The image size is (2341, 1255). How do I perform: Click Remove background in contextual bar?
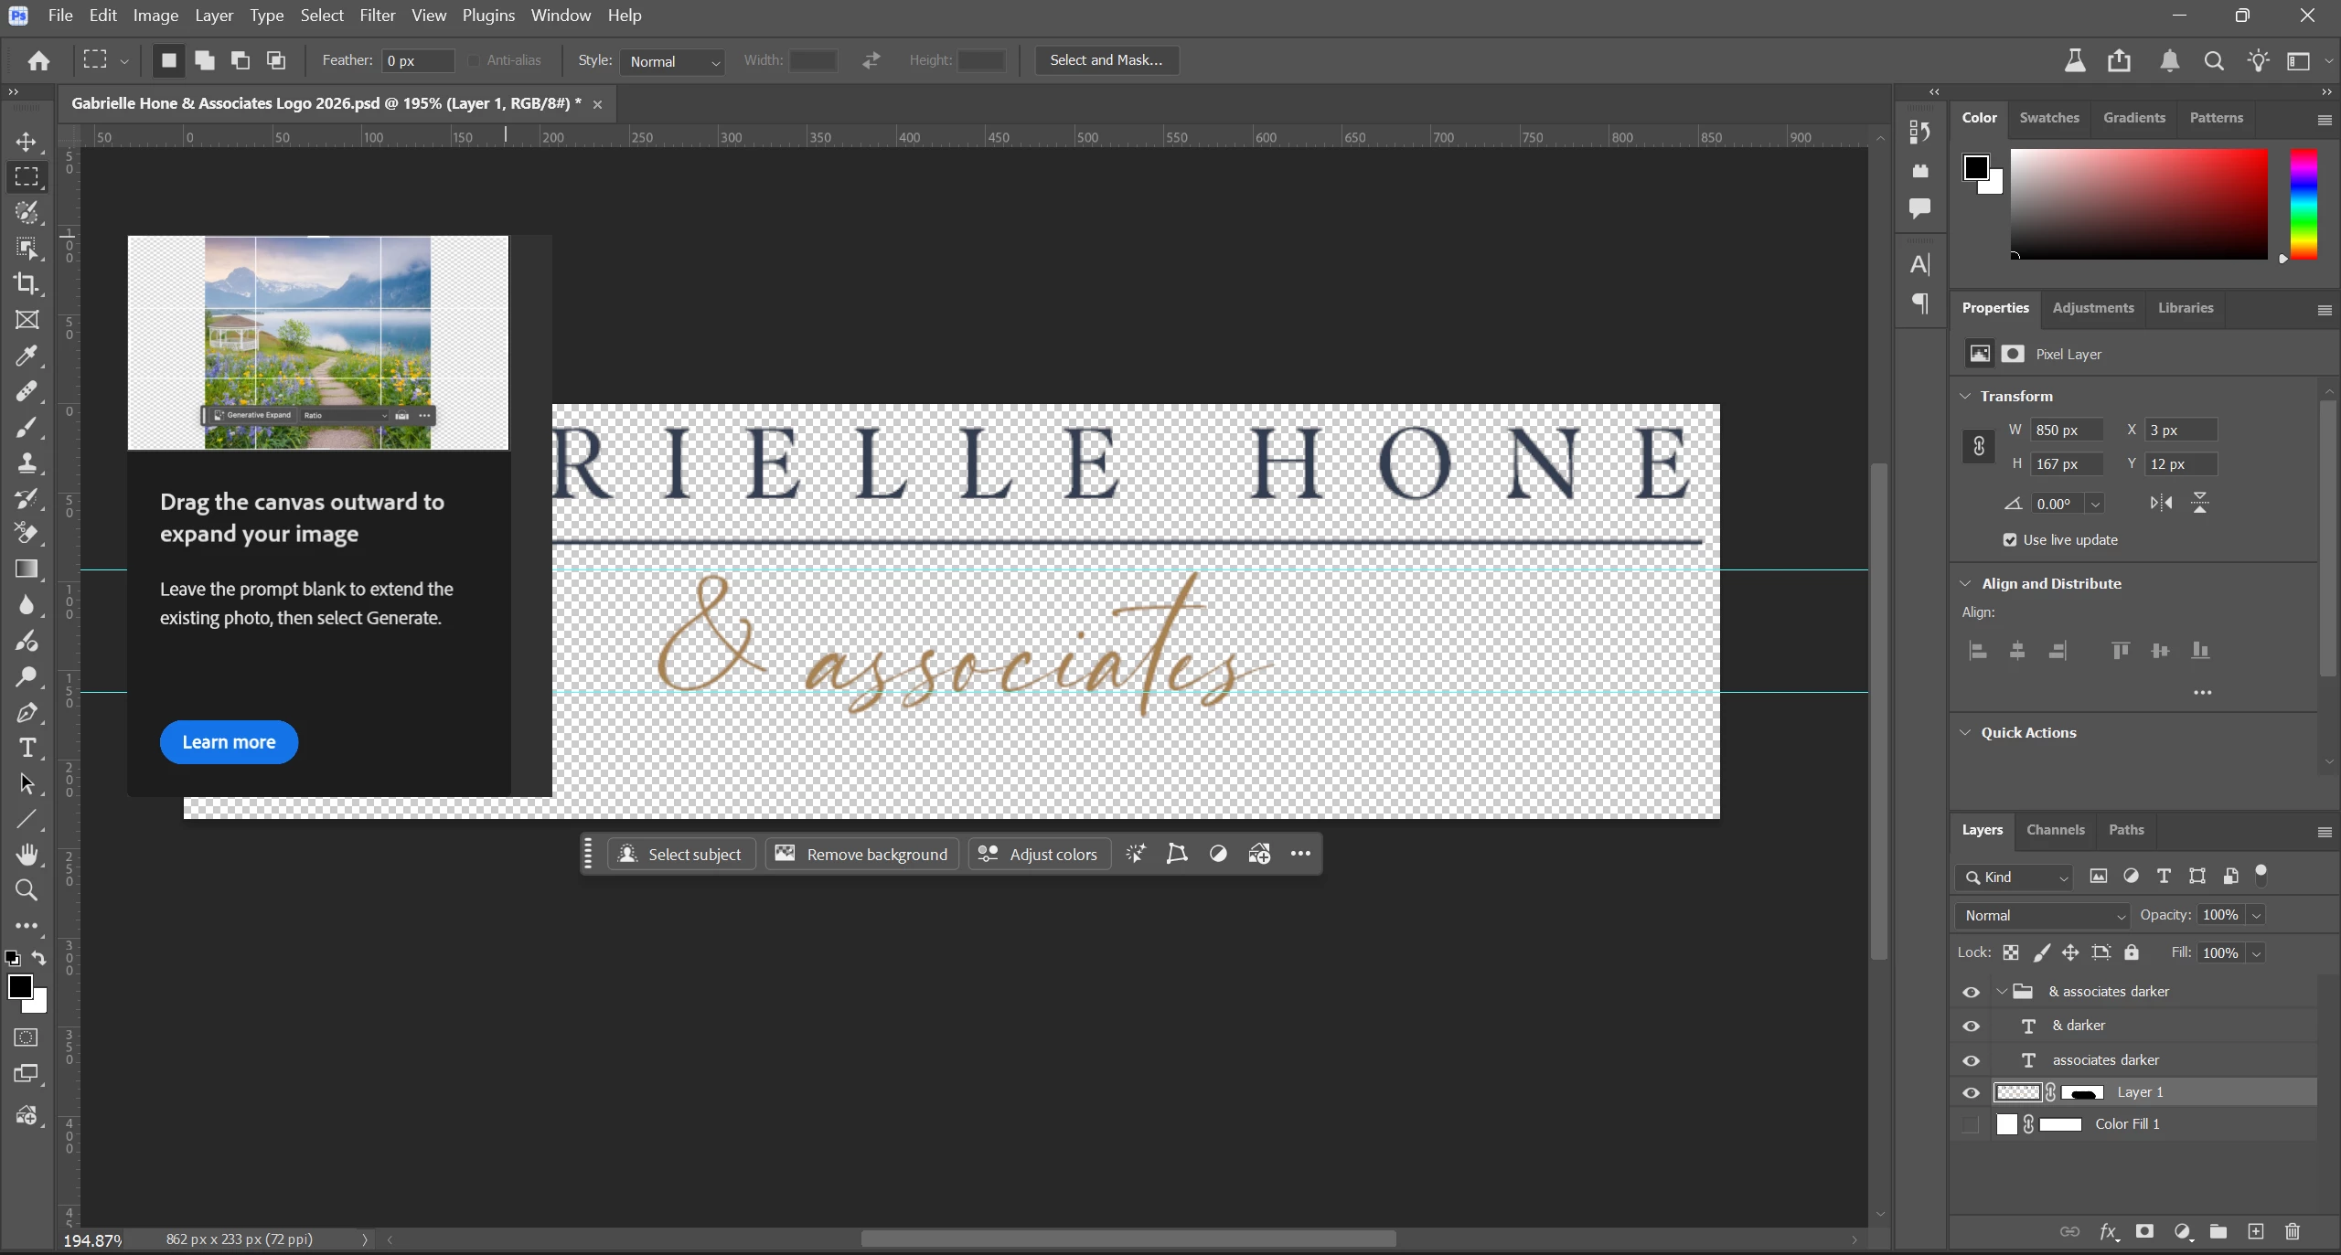coord(861,855)
